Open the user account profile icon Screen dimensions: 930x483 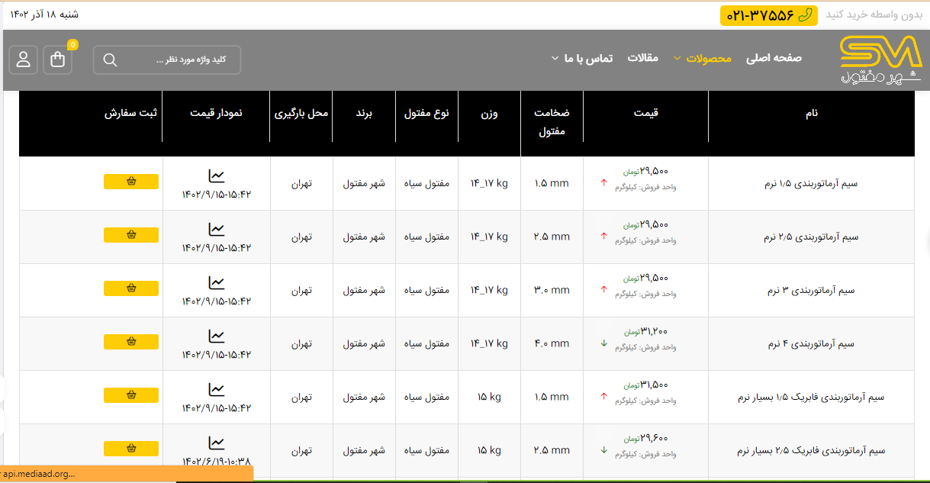[x=24, y=60]
